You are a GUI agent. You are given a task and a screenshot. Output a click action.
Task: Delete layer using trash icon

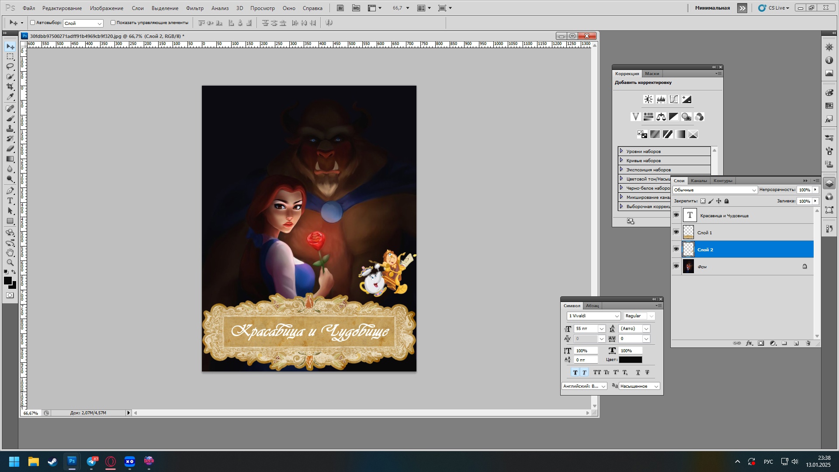(808, 344)
